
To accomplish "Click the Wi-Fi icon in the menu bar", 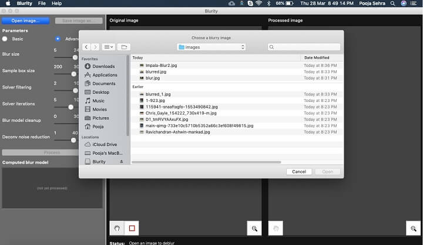I will click(258, 4).
